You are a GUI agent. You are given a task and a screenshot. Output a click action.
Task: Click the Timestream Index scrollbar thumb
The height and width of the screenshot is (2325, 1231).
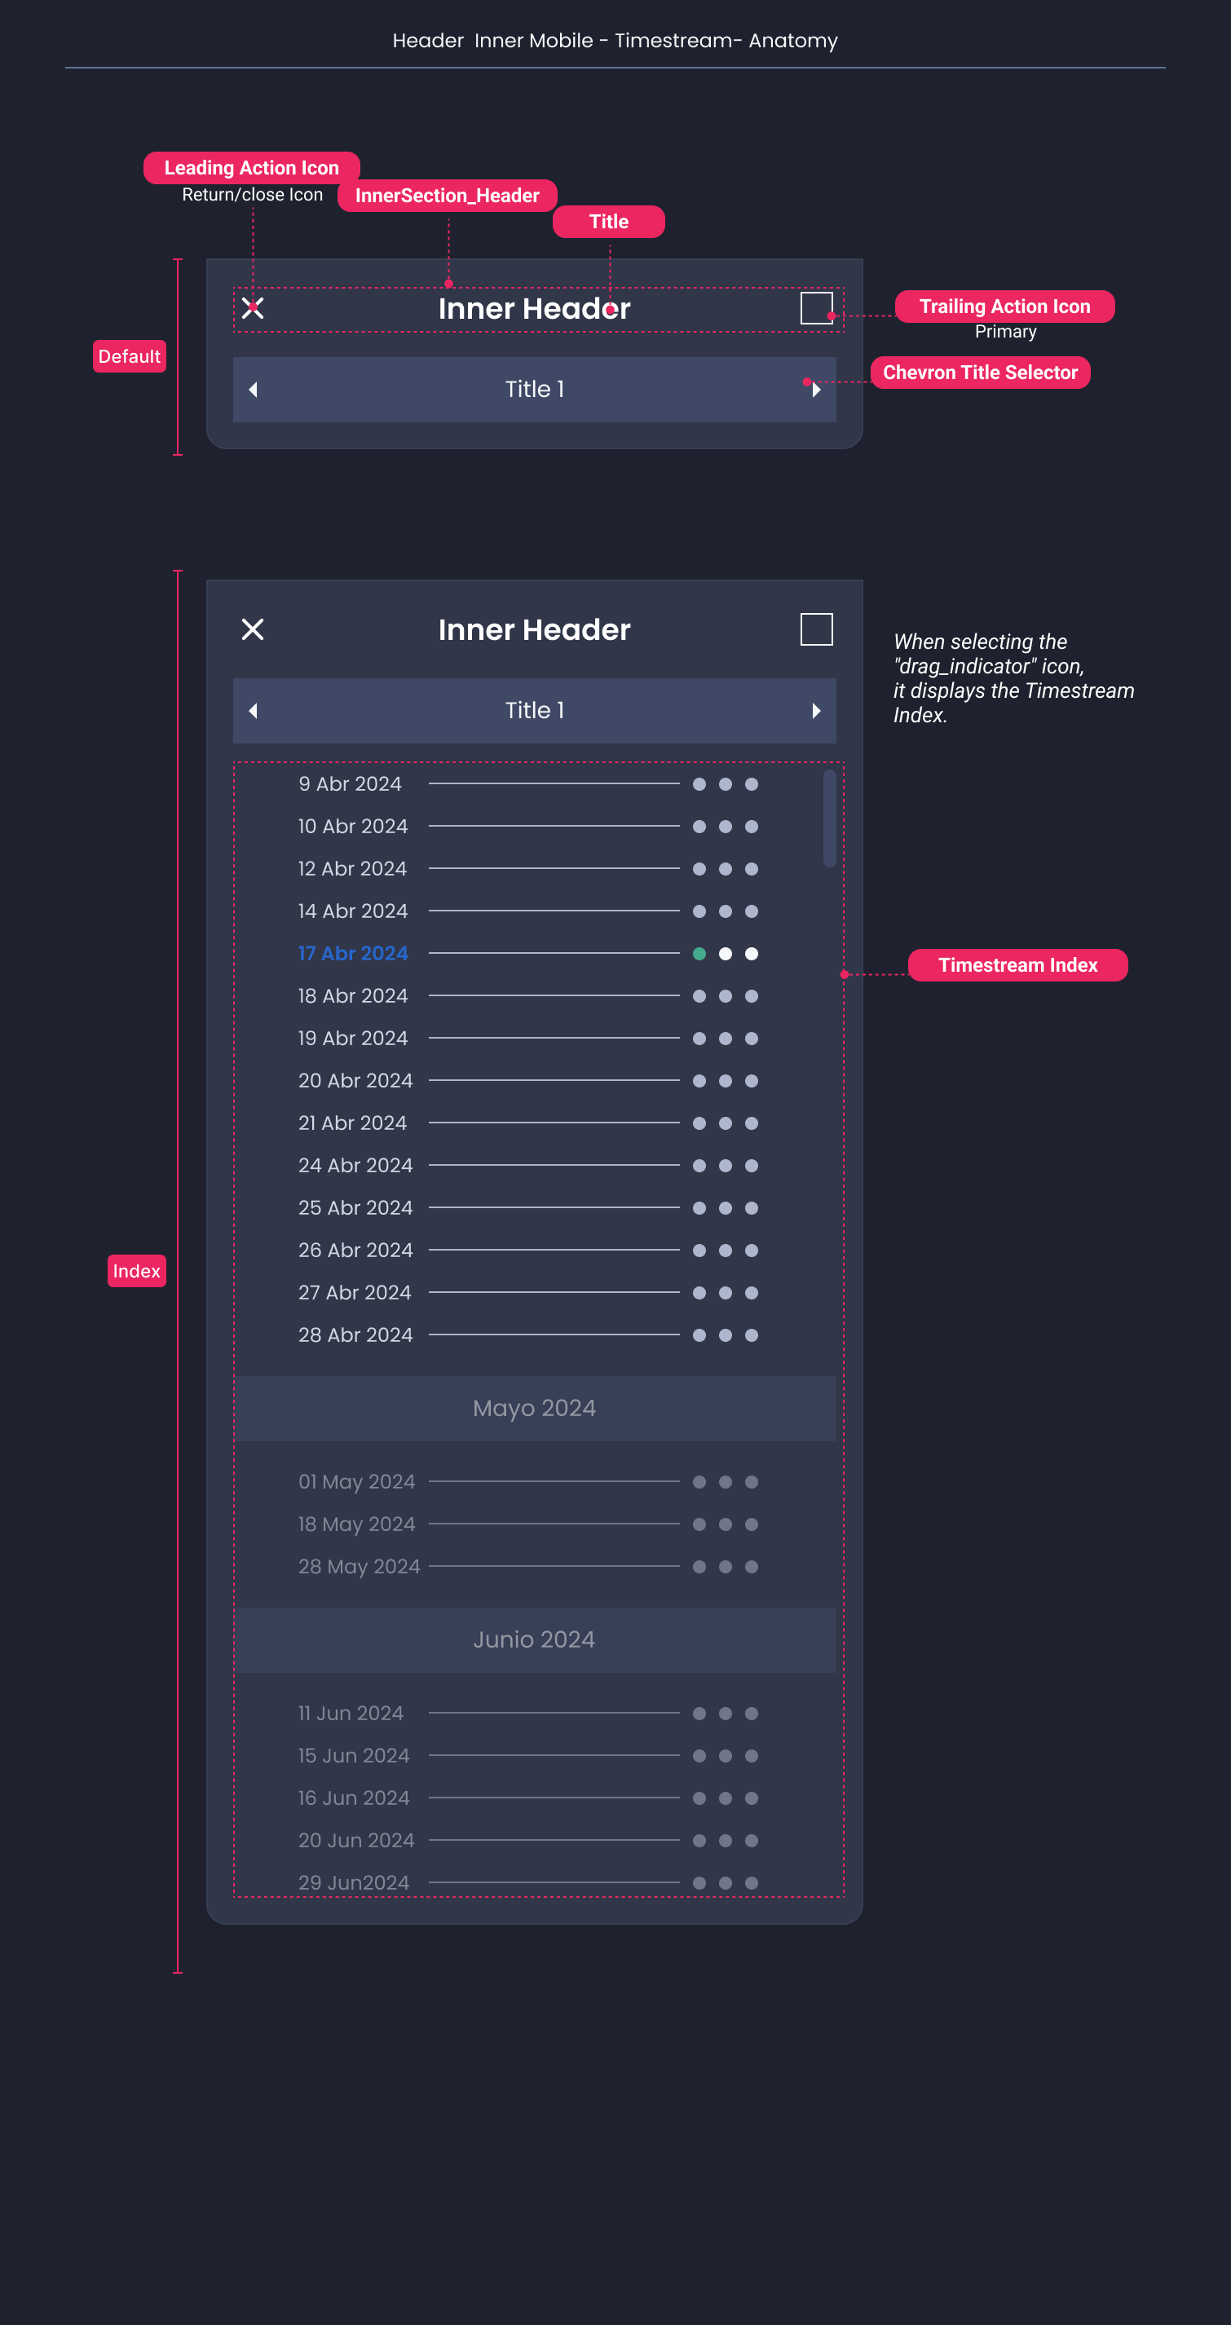coord(828,818)
